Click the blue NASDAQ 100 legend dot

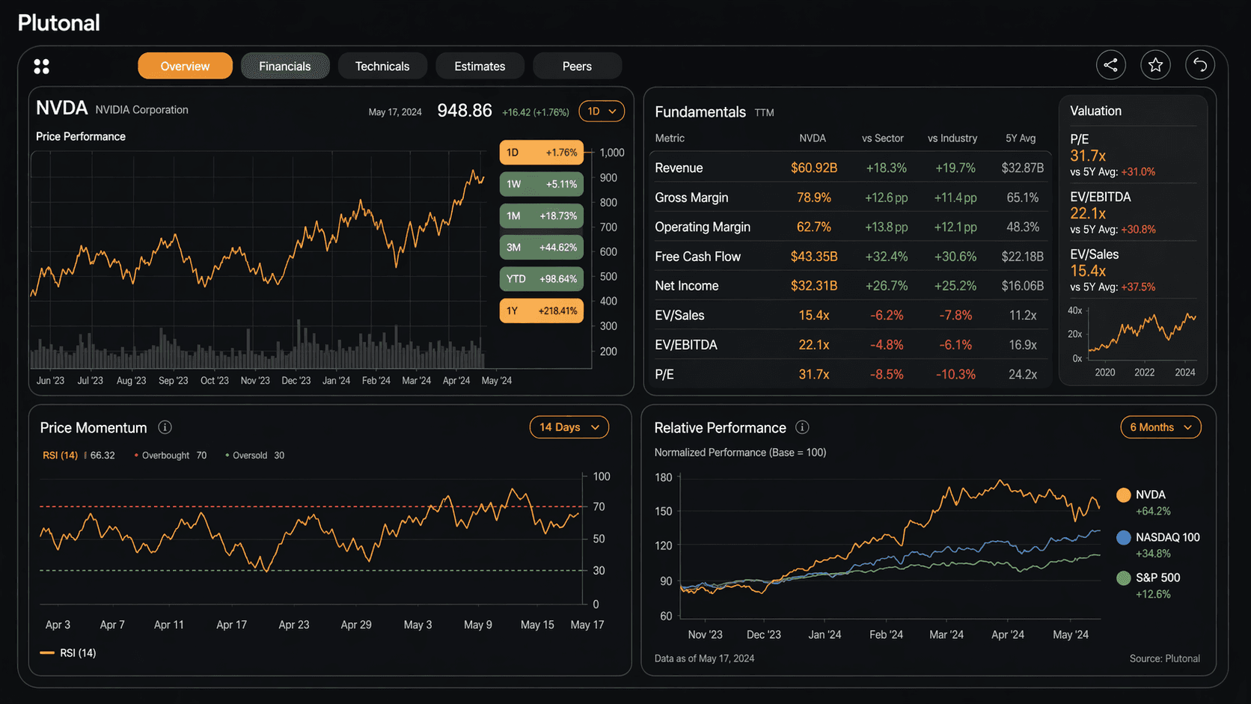coord(1123,537)
